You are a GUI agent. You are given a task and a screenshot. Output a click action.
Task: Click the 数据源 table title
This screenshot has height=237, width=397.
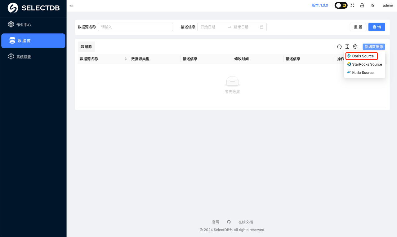coord(86,47)
